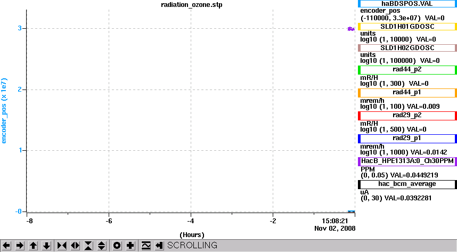457x252 pixels.
Task: Click the SCROLLING status text
Action: click(x=192, y=245)
